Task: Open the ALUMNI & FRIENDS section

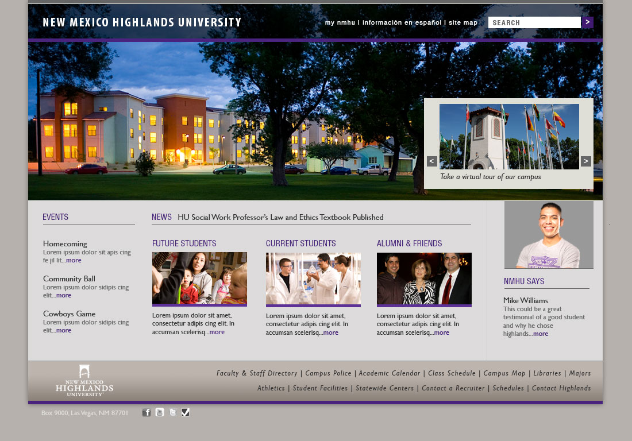Action: click(x=409, y=243)
